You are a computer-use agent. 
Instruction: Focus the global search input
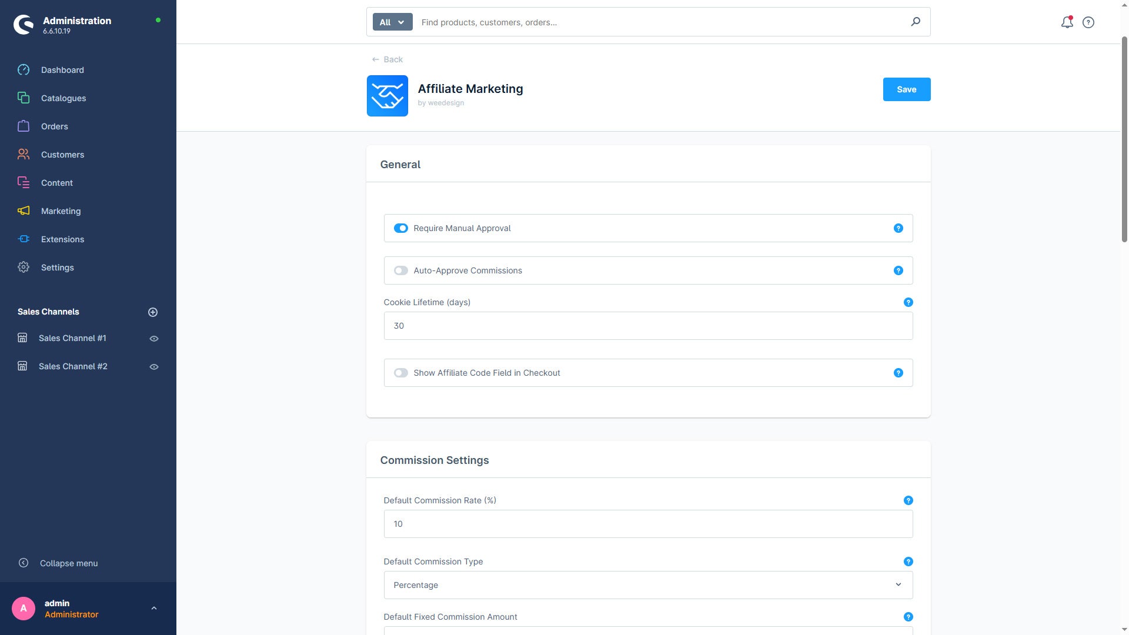662,22
